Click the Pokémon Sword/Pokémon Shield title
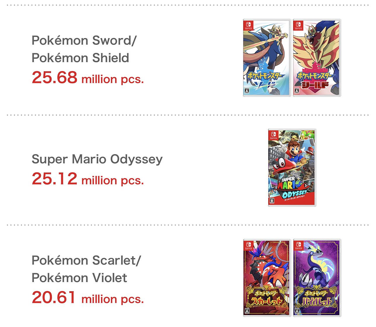The width and height of the screenshot is (376, 327). pos(84,49)
